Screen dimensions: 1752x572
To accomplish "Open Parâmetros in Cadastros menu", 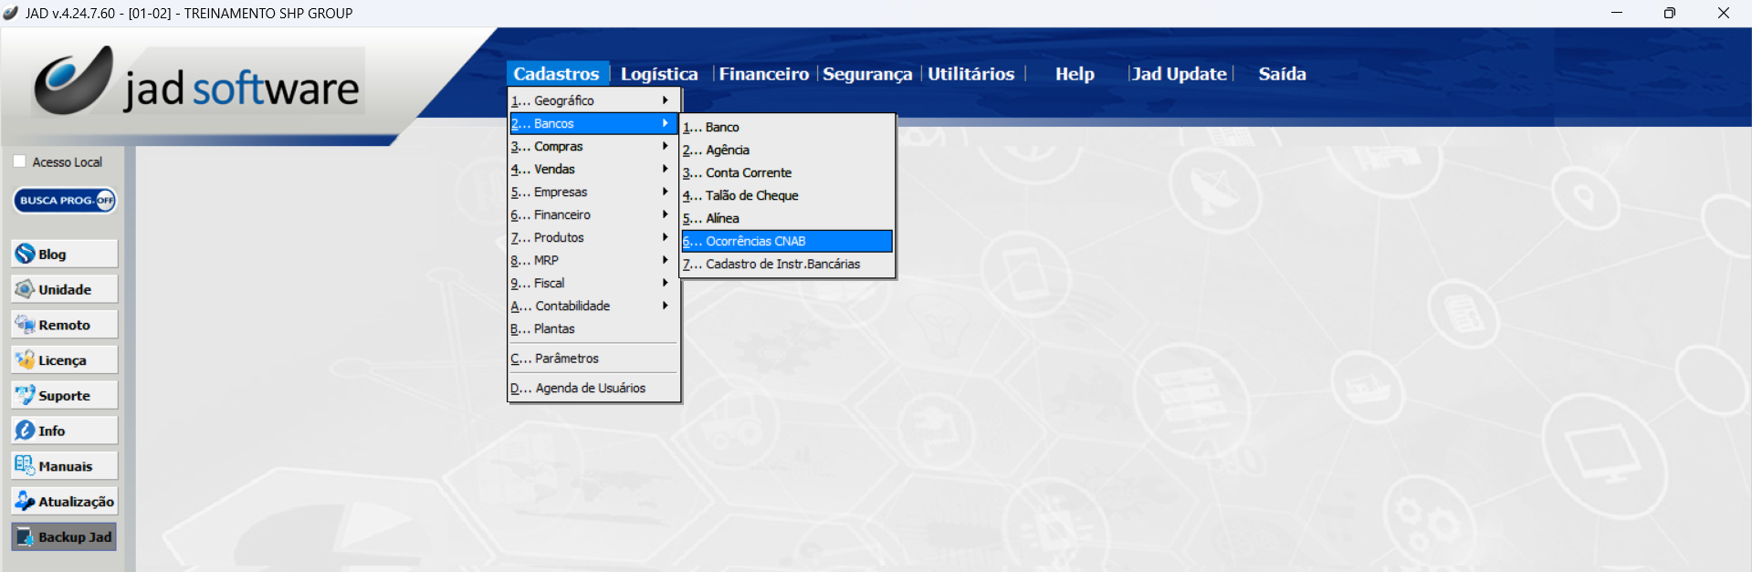I will click(x=566, y=359).
